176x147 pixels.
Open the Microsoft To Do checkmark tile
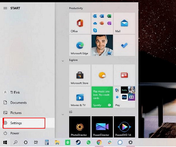point(124,45)
